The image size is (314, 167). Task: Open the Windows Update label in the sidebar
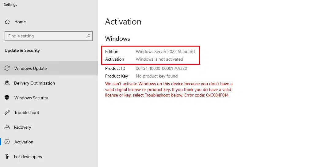pyautogui.click(x=31, y=68)
